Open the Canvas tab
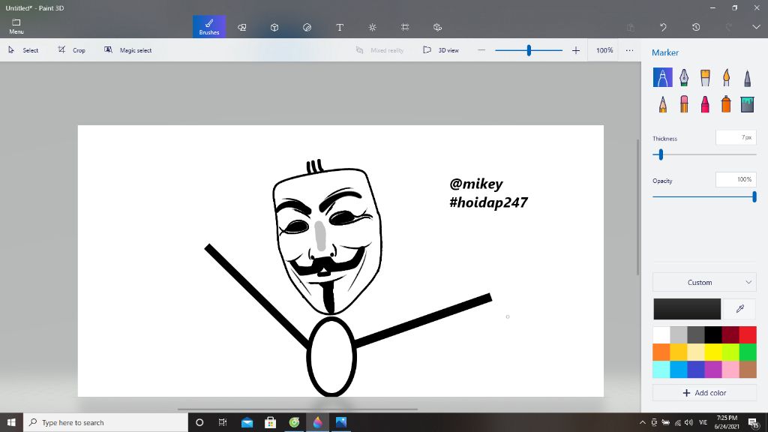Viewport: 768px width, 432px height. pos(405,27)
